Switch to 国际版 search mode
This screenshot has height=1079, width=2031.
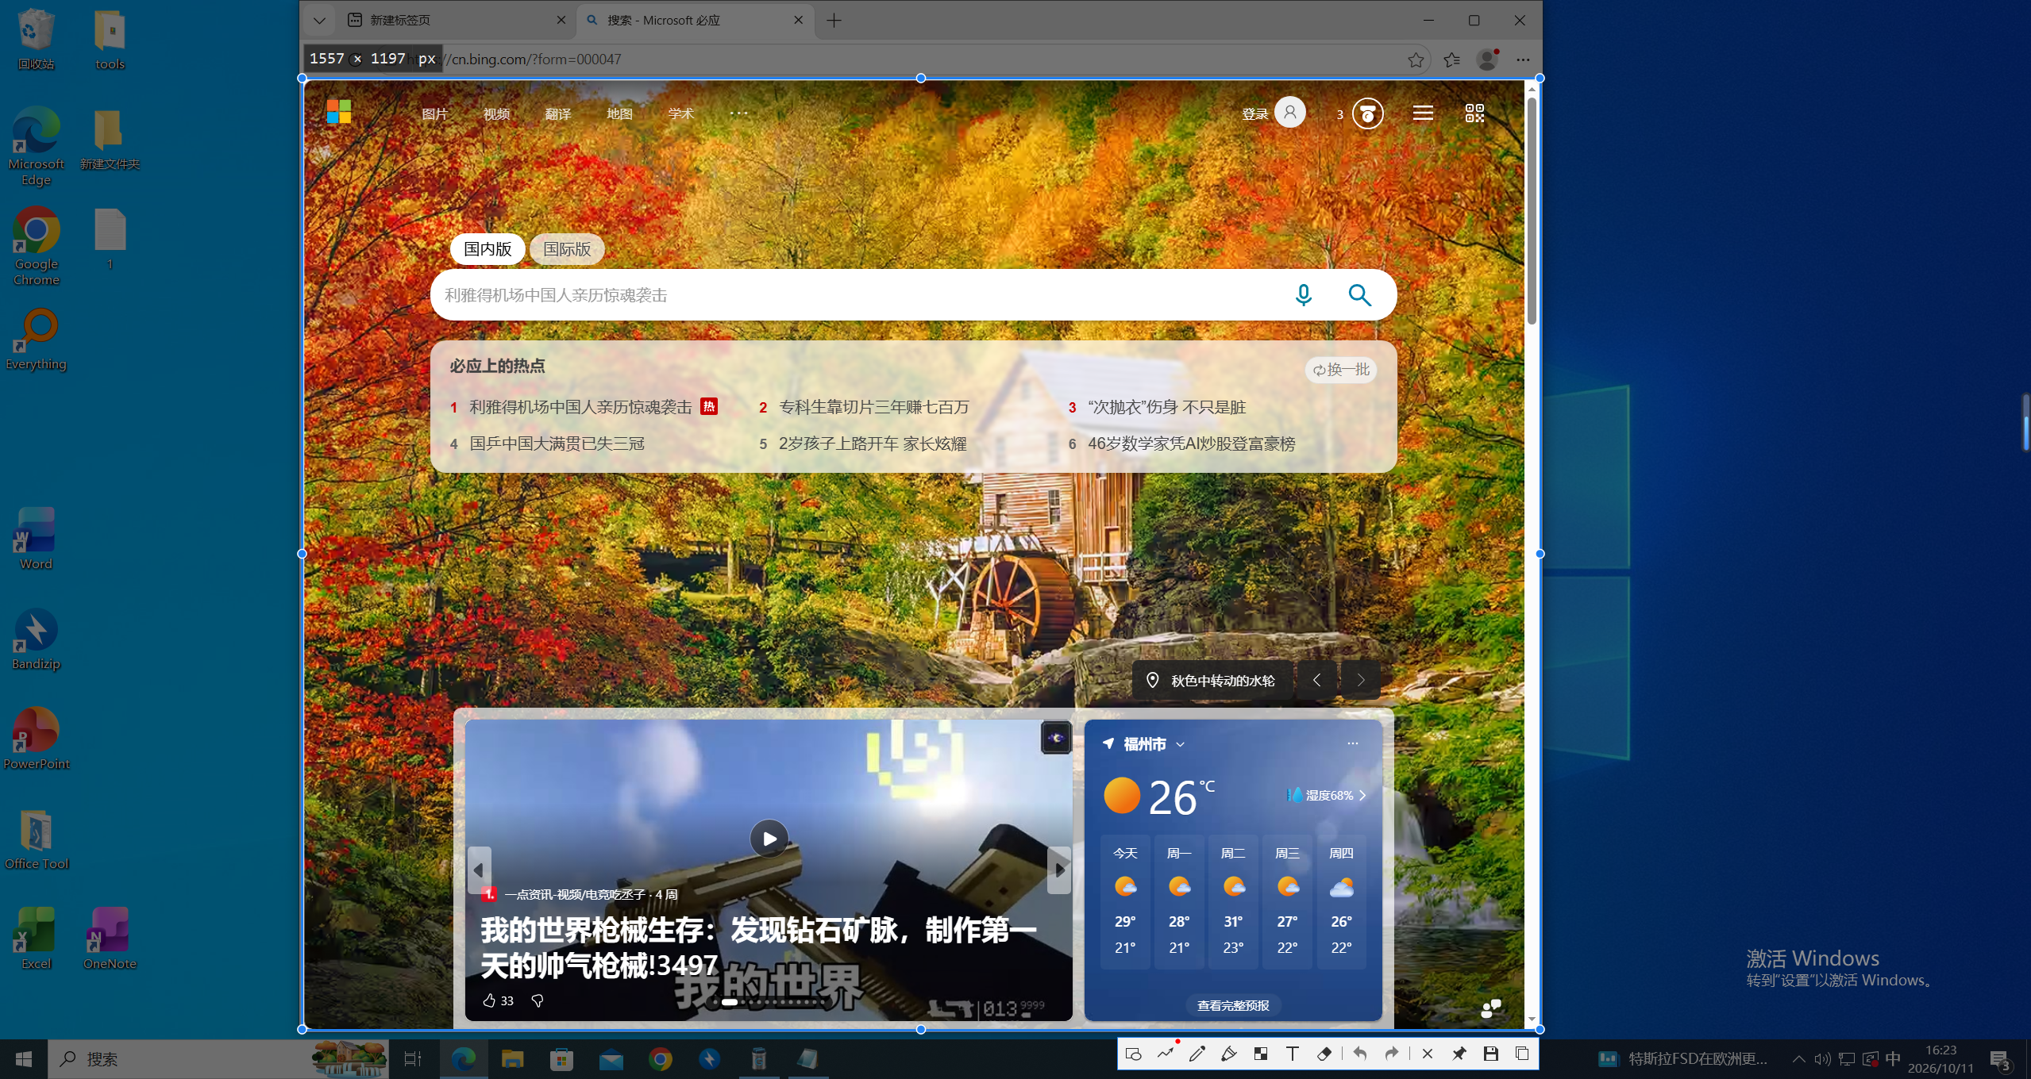pos(567,249)
